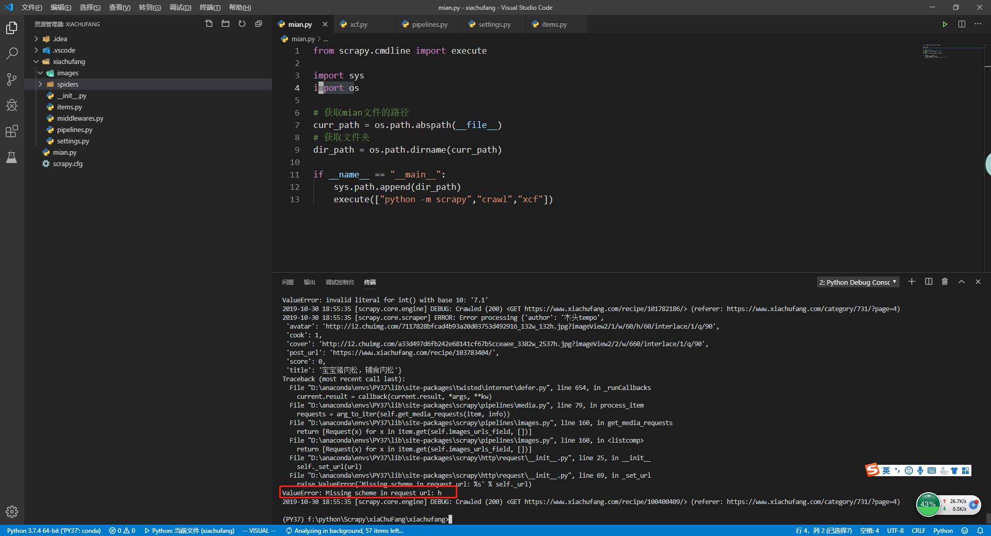Run the Python file with play icon
This screenshot has width=991, height=536.
point(945,24)
